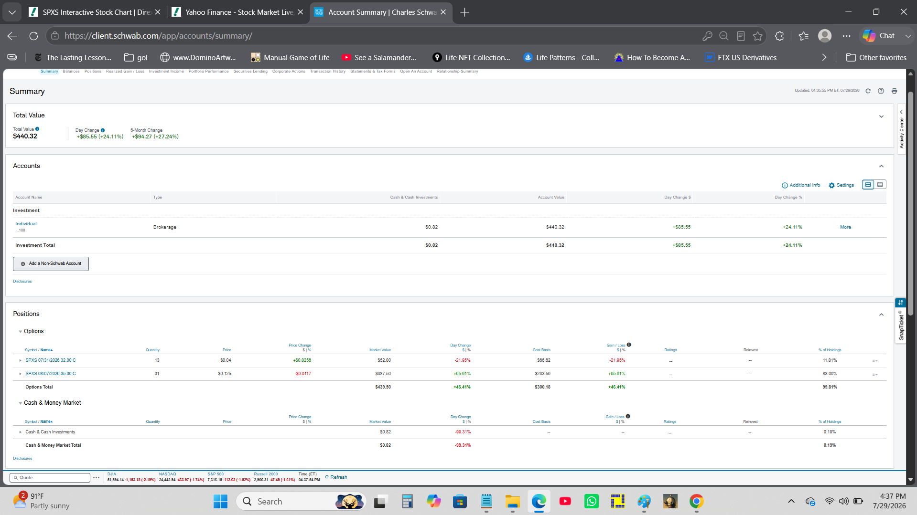Refresh the summary with the update icon
Screen dimensions: 917x515
868,91
